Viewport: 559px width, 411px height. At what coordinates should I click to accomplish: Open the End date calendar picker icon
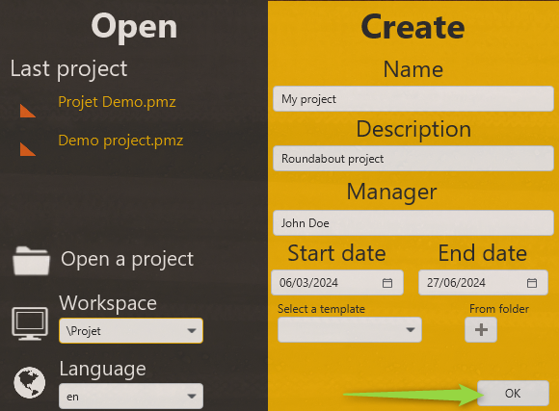pyautogui.click(x=532, y=283)
